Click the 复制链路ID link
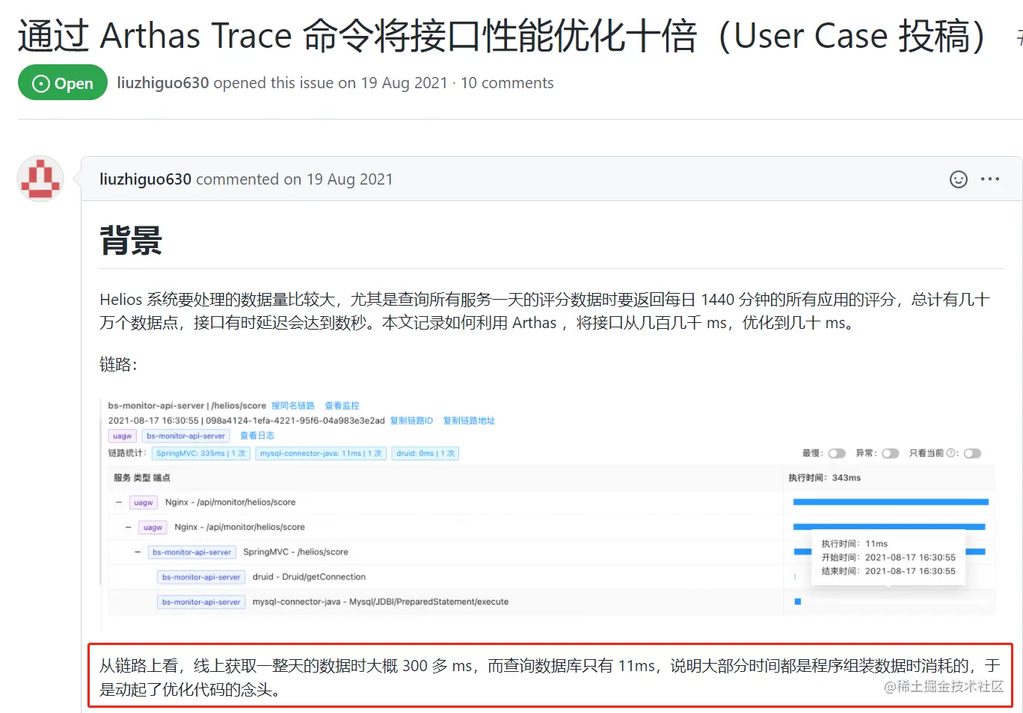This screenshot has width=1023, height=713. click(411, 421)
